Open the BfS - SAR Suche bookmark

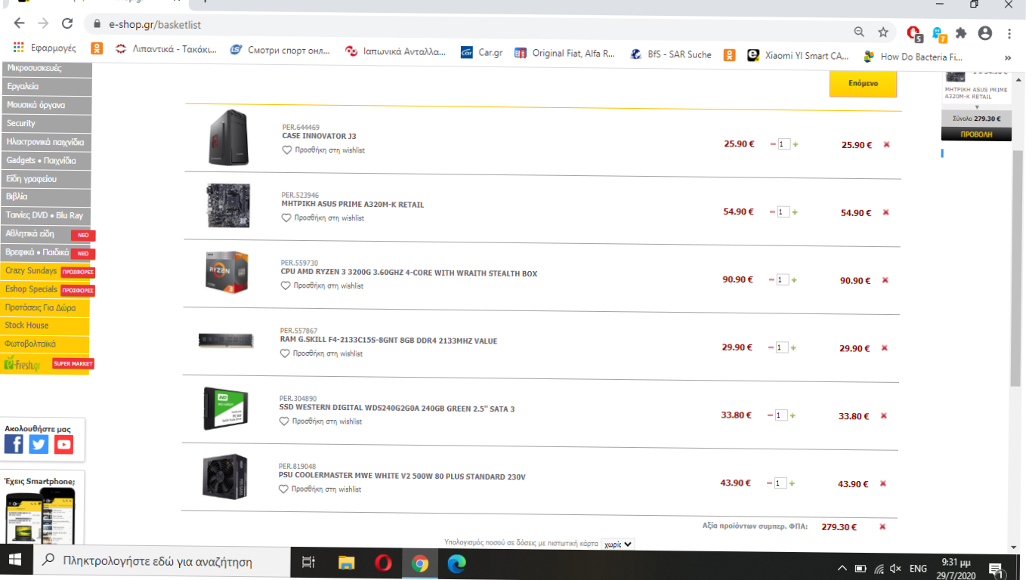(669, 54)
